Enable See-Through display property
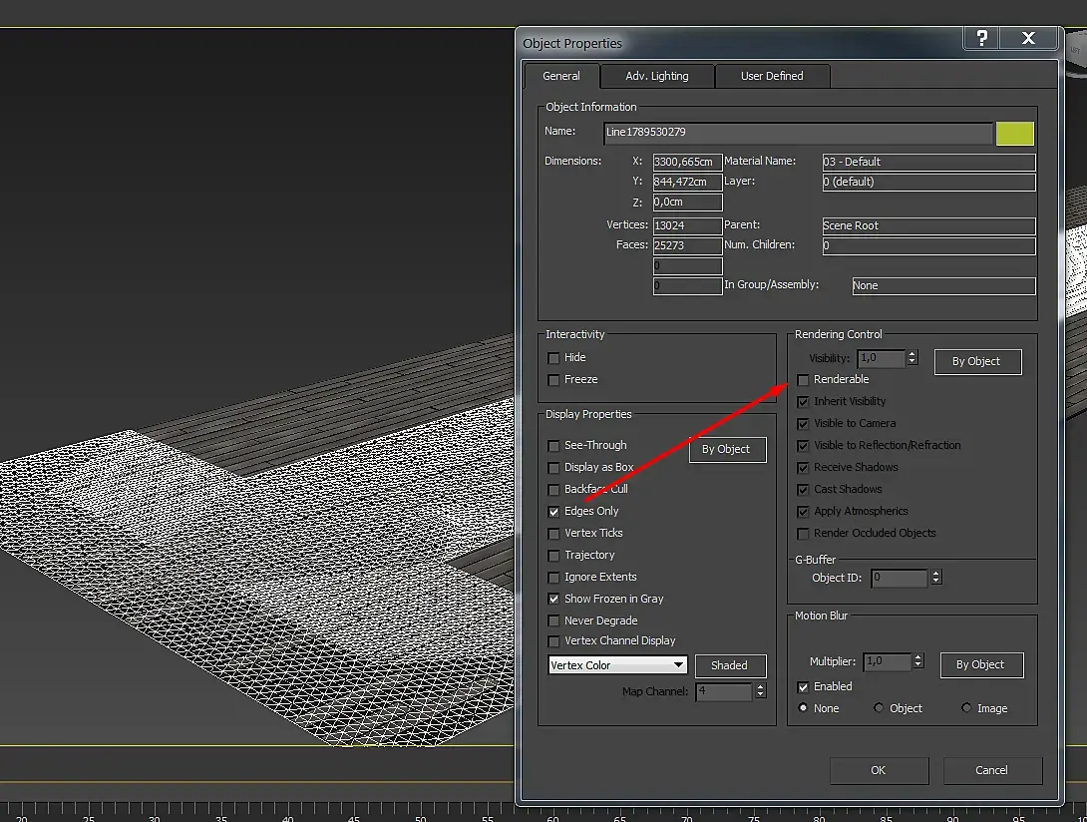1087x822 pixels. pos(554,446)
